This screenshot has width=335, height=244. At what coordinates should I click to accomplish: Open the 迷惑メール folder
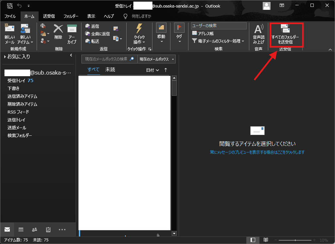(x=17, y=128)
